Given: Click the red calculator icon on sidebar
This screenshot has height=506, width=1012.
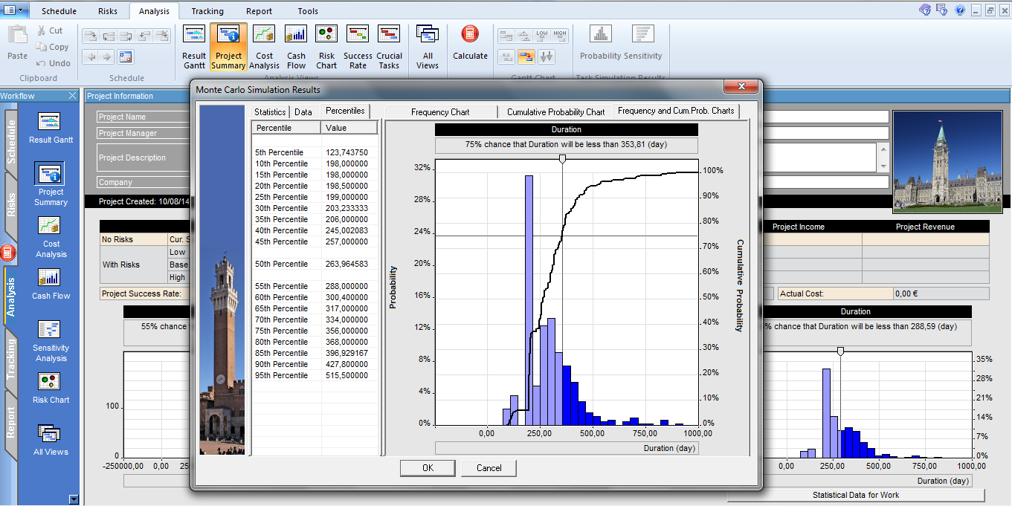Looking at the screenshot, I should [x=8, y=253].
